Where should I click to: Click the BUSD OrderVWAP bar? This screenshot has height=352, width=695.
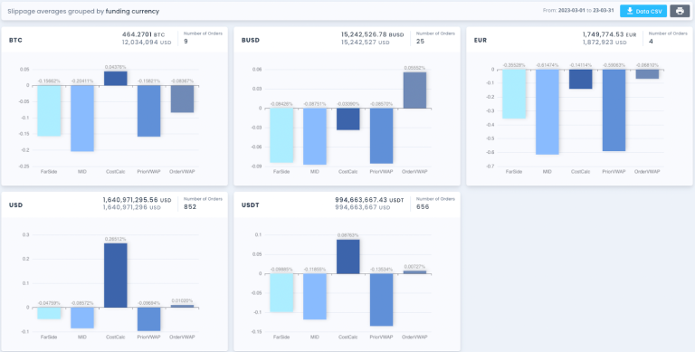click(x=414, y=90)
